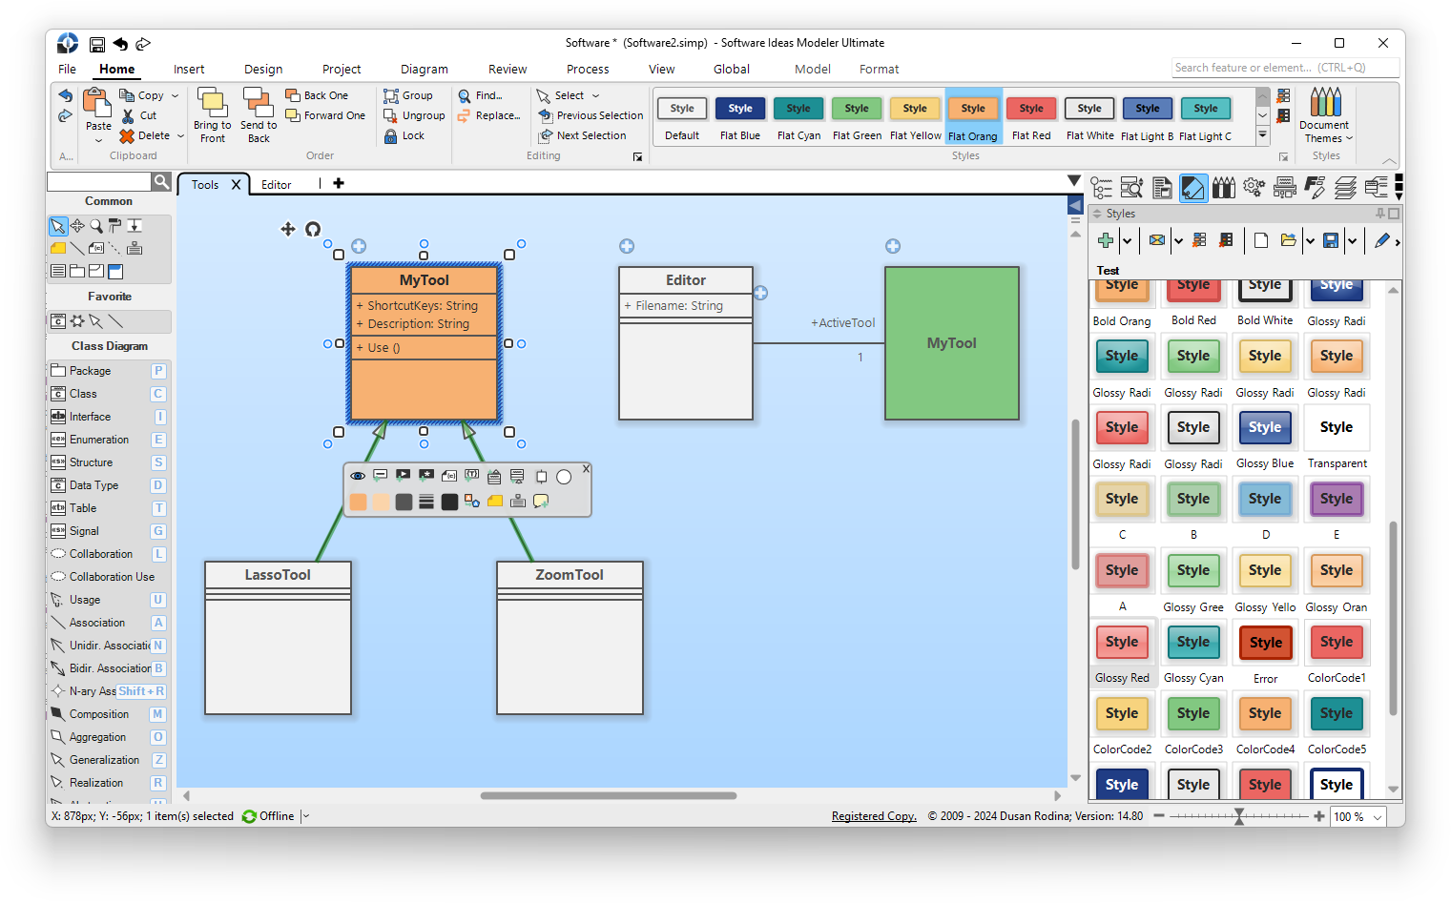Click Add Attribute icon in floating toolbar
The image size is (1451, 903).
click(x=380, y=475)
